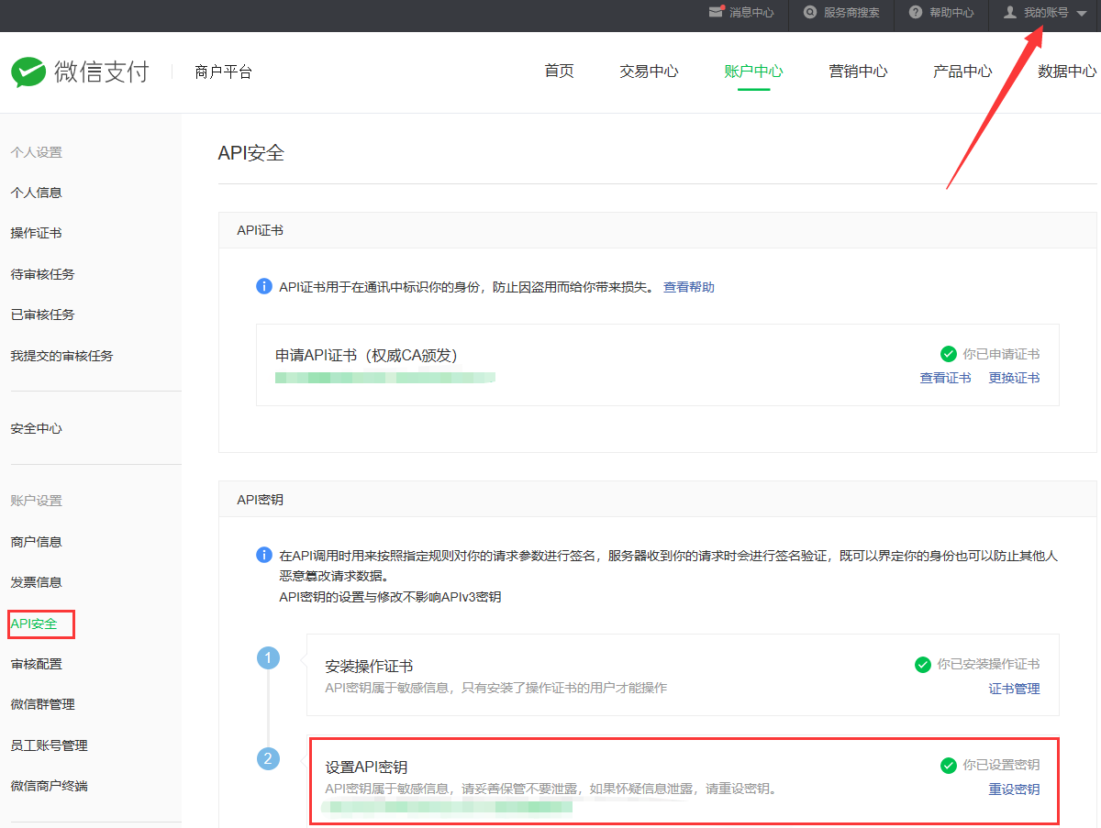Image resolution: width=1101 pixels, height=828 pixels.
Task: Click the 你已申请证书 status text
Action: [1001, 354]
